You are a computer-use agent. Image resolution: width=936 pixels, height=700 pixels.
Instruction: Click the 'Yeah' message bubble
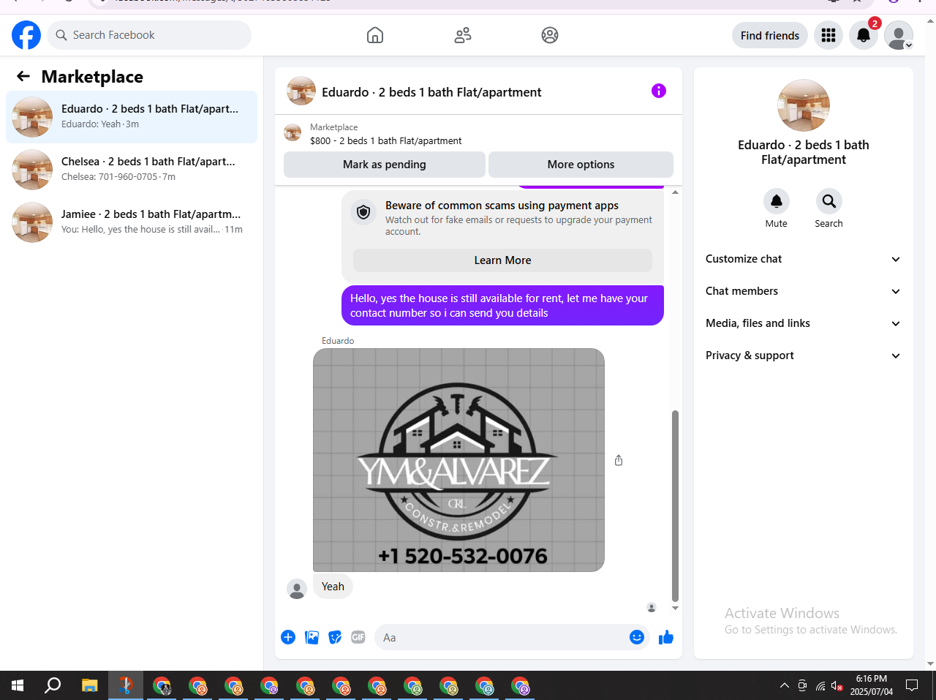(x=333, y=587)
